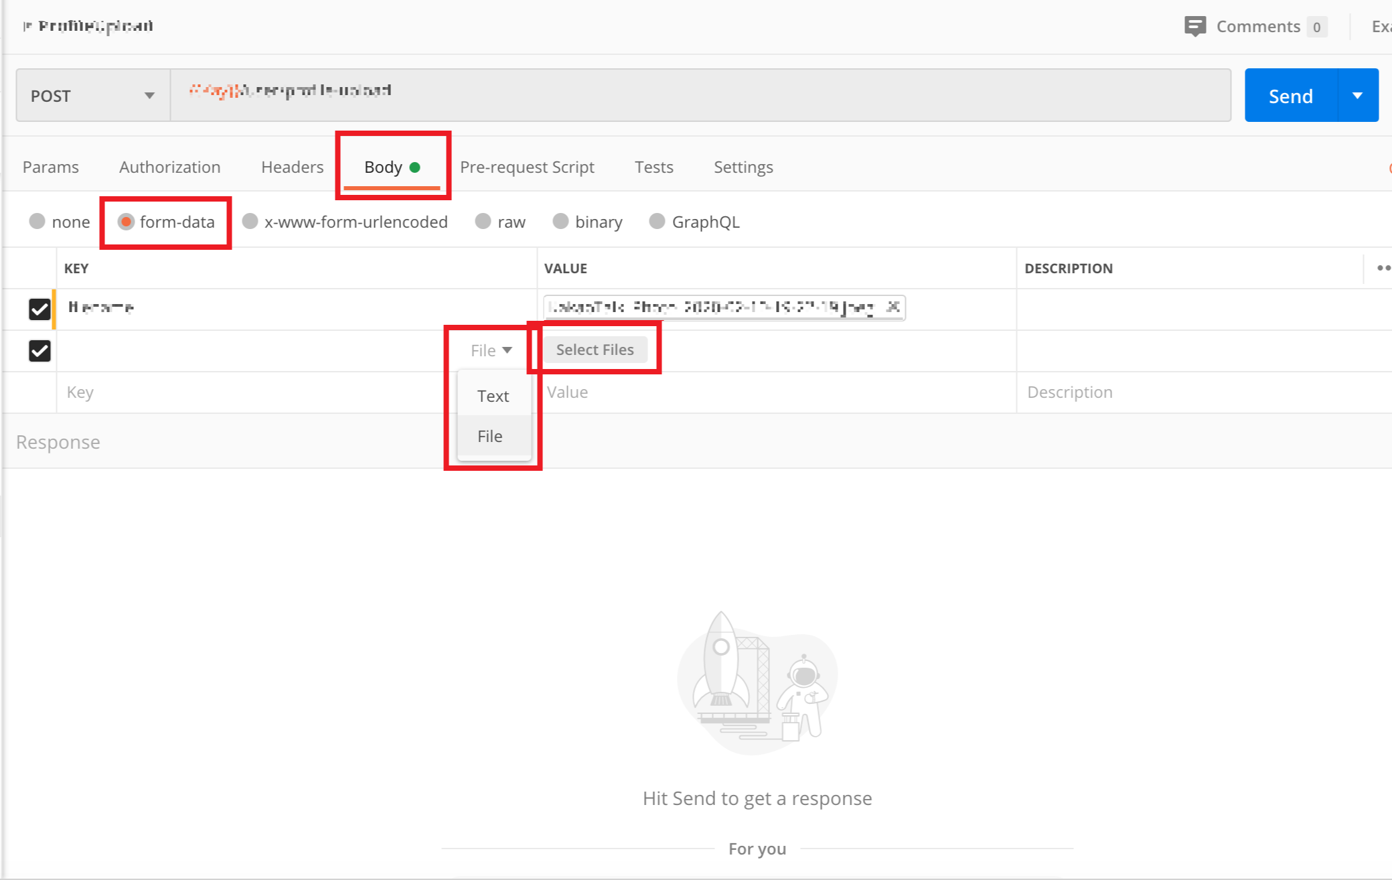1392x880 pixels.
Task: Expand the Send button arrow dropdown
Action: click(1357, 96)
